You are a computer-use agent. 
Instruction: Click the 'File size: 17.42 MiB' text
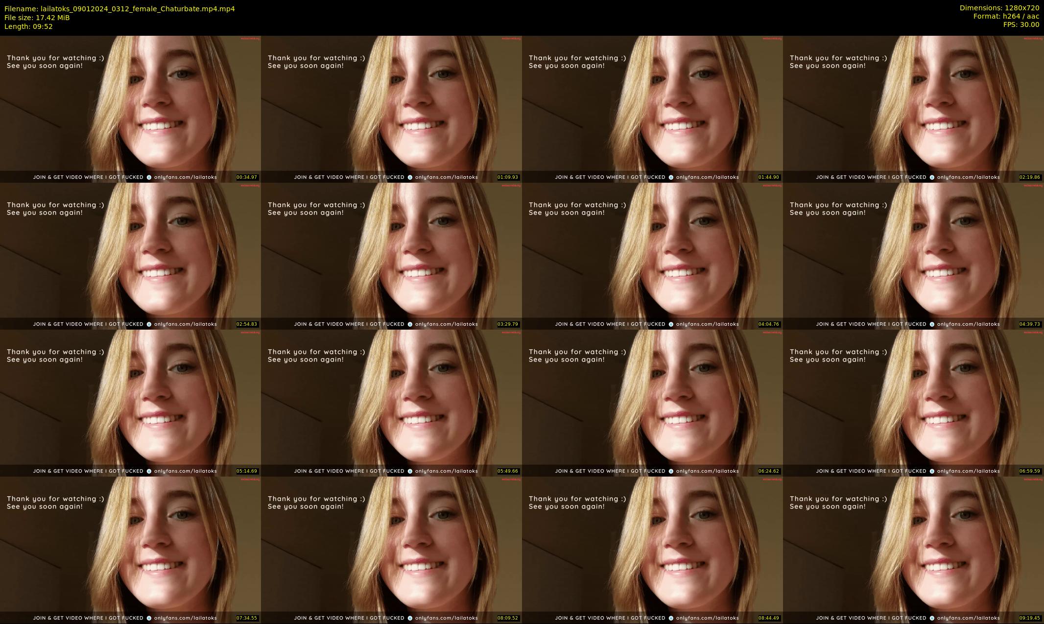[x=37, y=18]
